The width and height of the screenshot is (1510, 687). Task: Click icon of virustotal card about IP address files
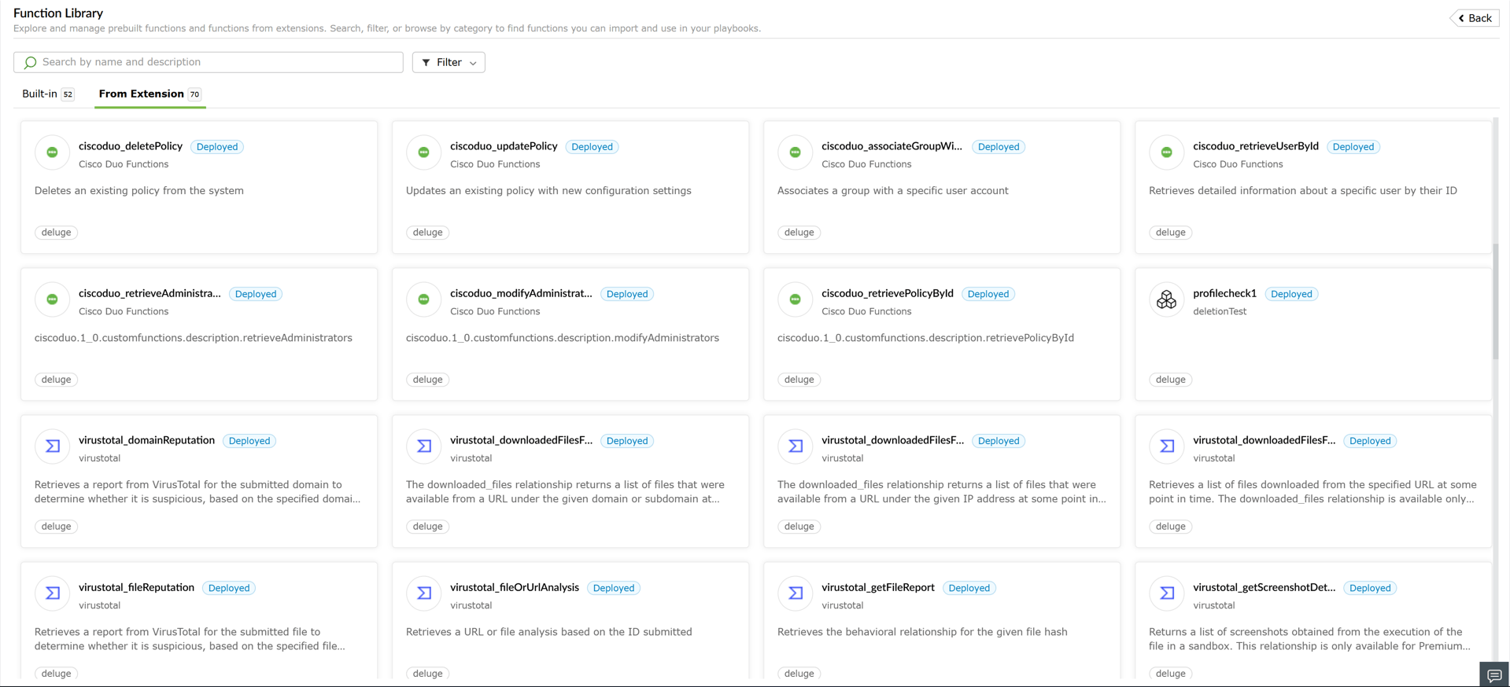point(795,446)
